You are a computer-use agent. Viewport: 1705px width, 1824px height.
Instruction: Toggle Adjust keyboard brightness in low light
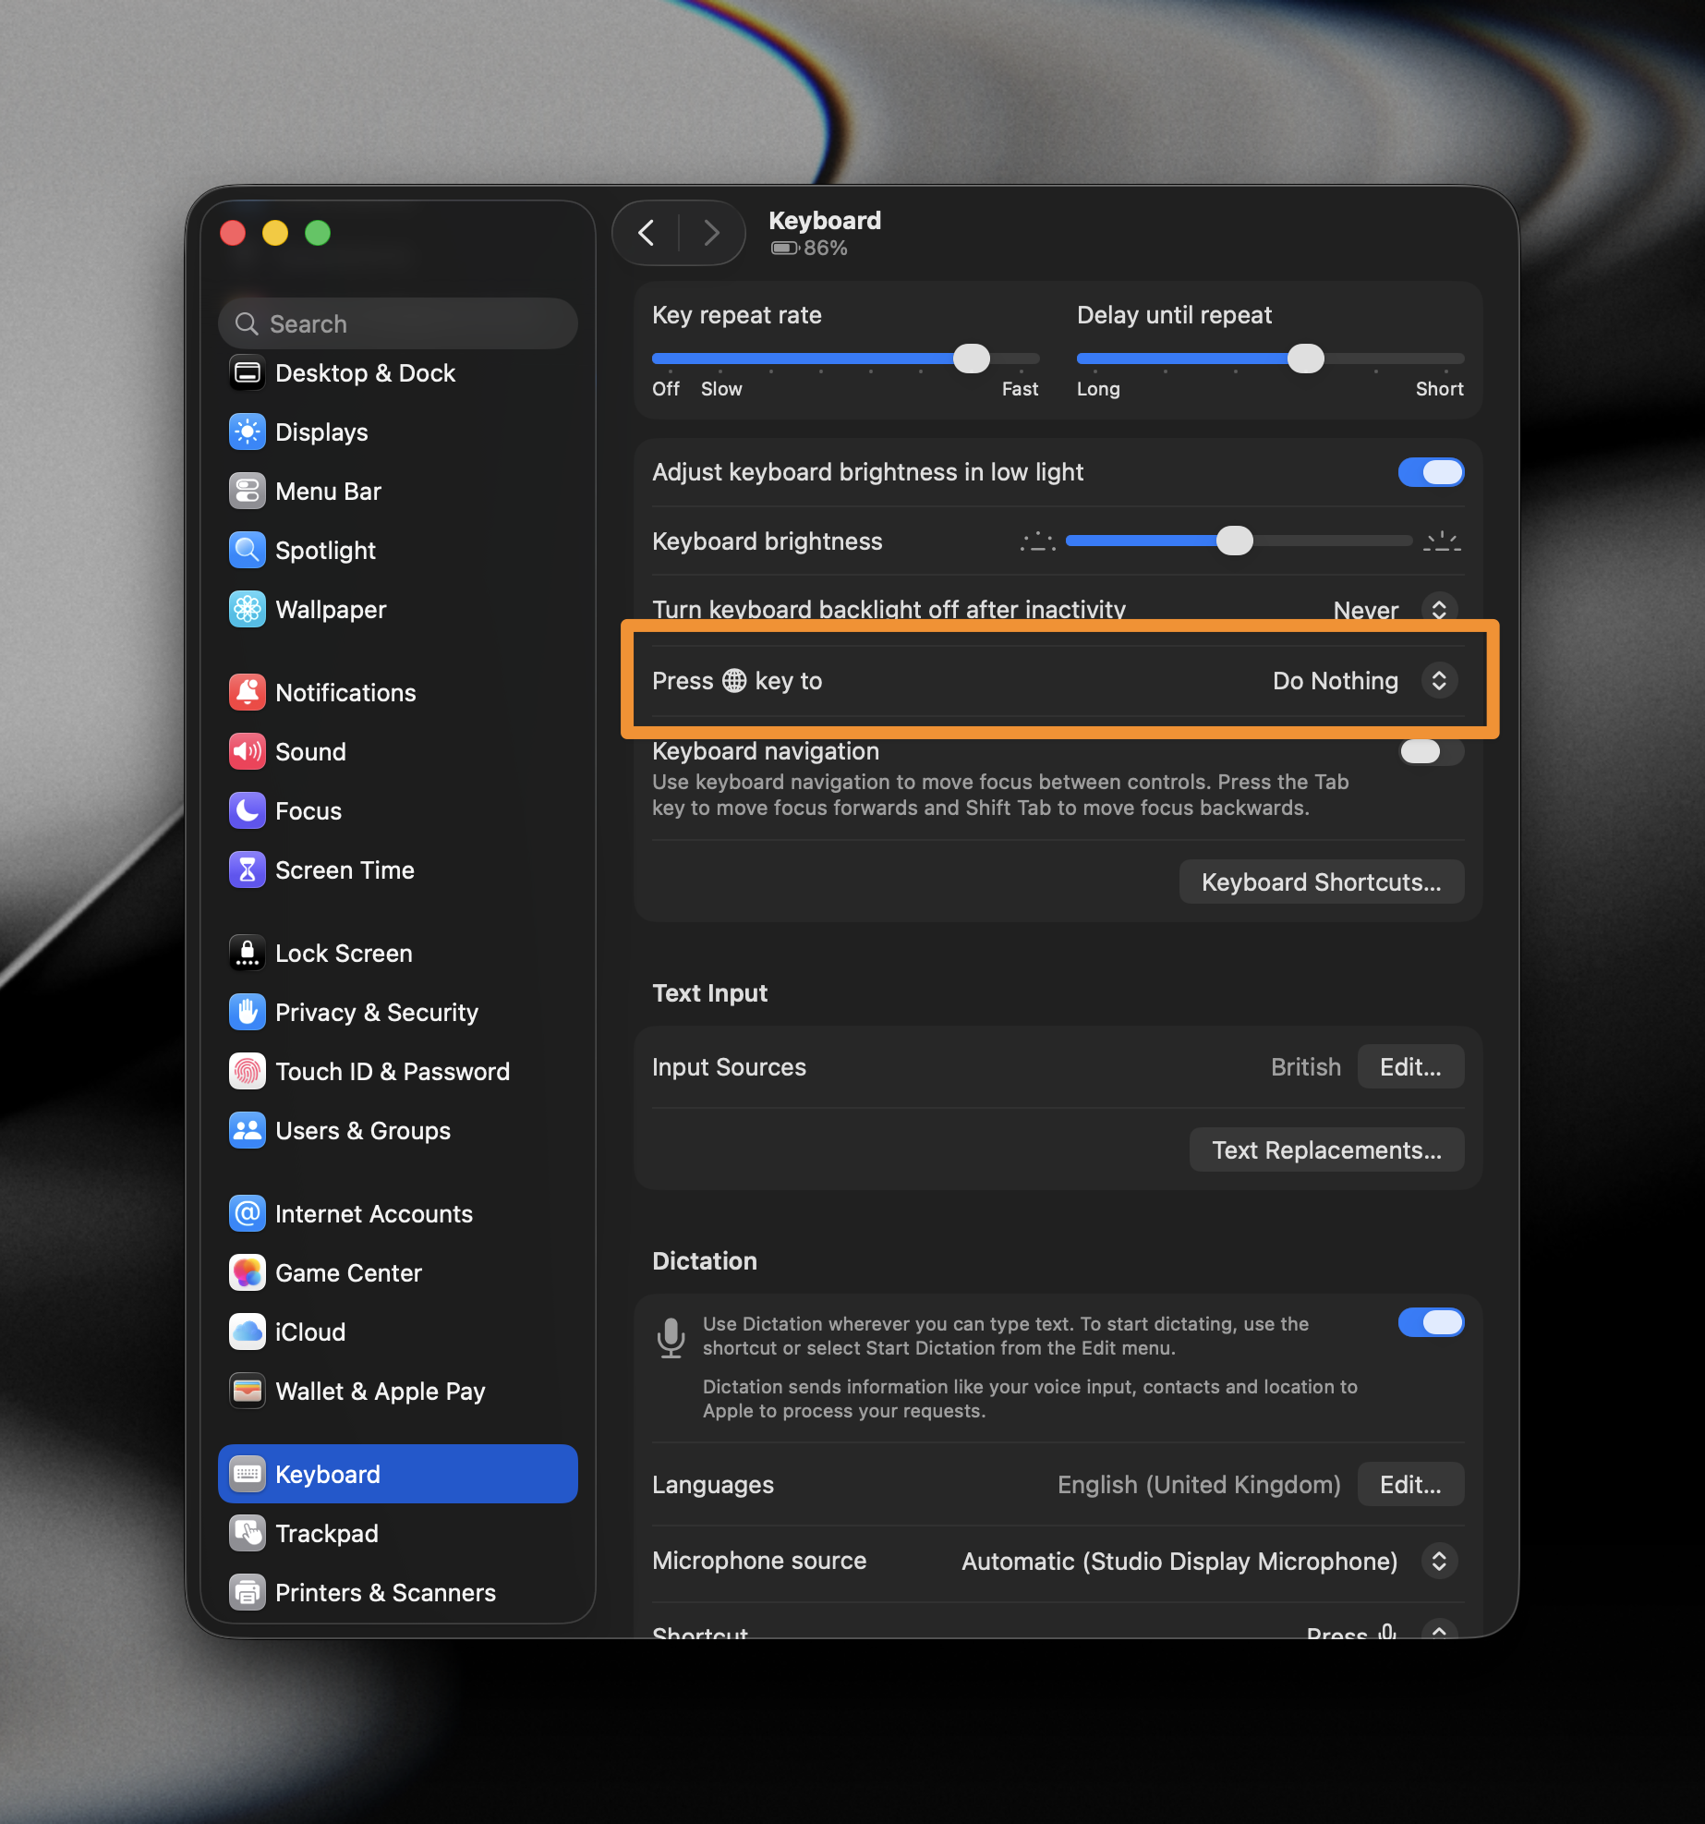[x=1431, y=472]
